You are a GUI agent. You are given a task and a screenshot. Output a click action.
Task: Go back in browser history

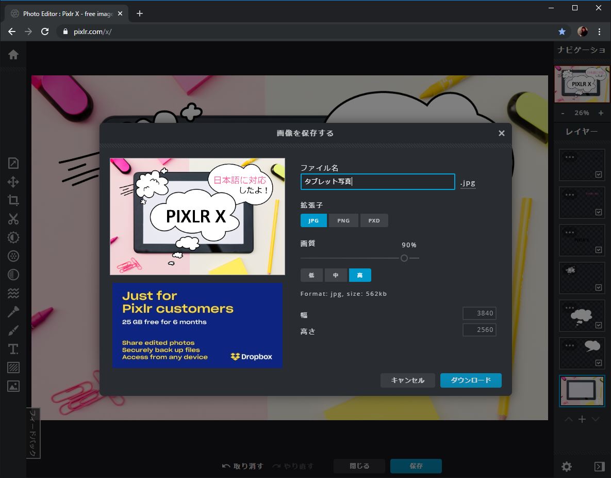click(12, 31)
